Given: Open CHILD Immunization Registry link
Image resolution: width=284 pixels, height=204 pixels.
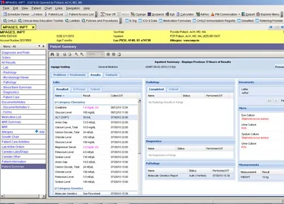Looking at the screenshot, I should [x=214, y=21].
